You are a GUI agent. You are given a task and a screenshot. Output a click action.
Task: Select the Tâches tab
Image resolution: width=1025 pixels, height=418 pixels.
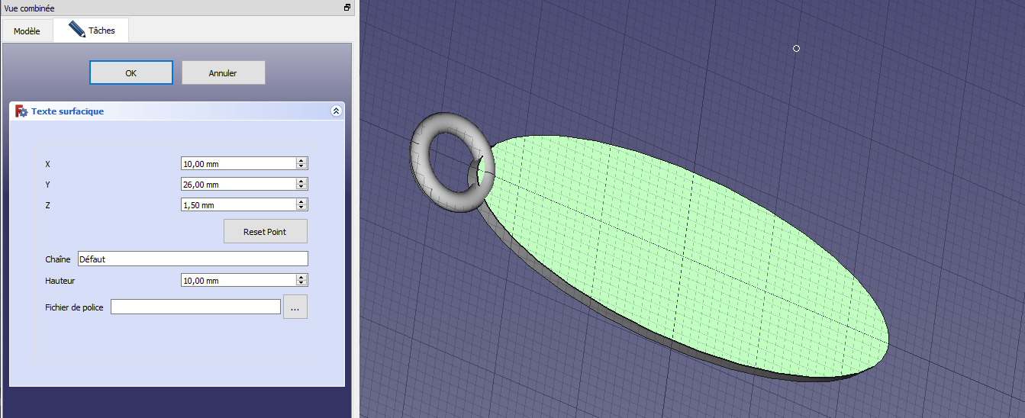92,31
